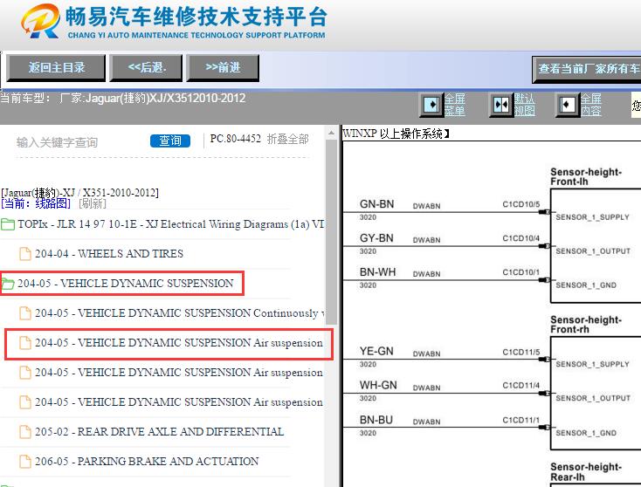Click the 全屏内容 view icon
This screenshot has height=487, width=641.
click(568, 105)
